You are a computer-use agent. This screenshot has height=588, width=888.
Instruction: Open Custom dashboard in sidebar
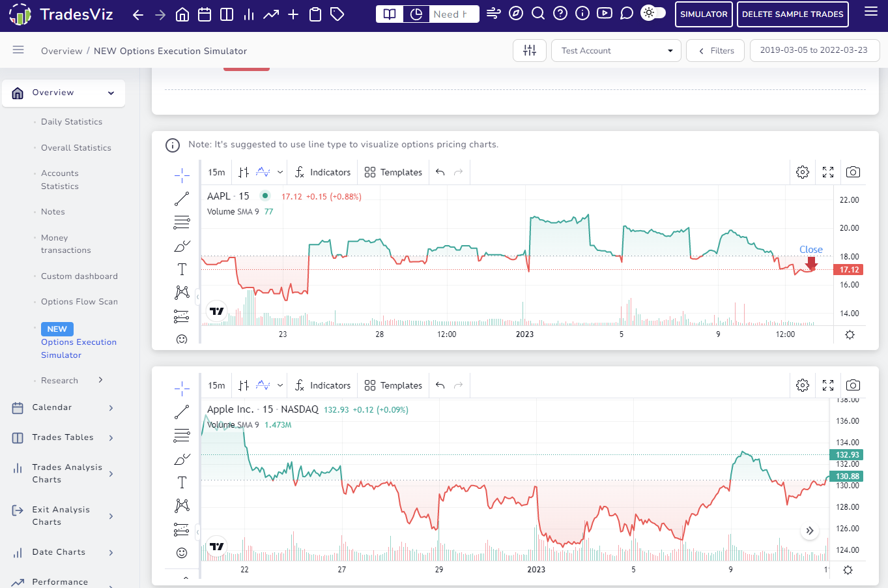pos(79,276)
